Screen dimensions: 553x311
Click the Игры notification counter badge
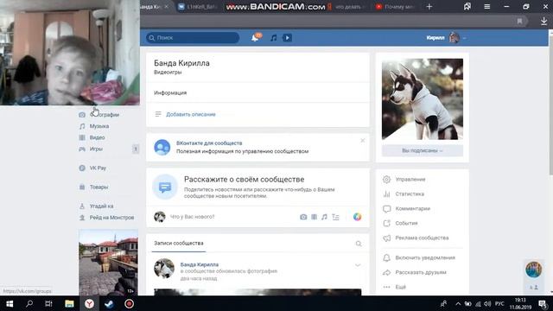136,149
